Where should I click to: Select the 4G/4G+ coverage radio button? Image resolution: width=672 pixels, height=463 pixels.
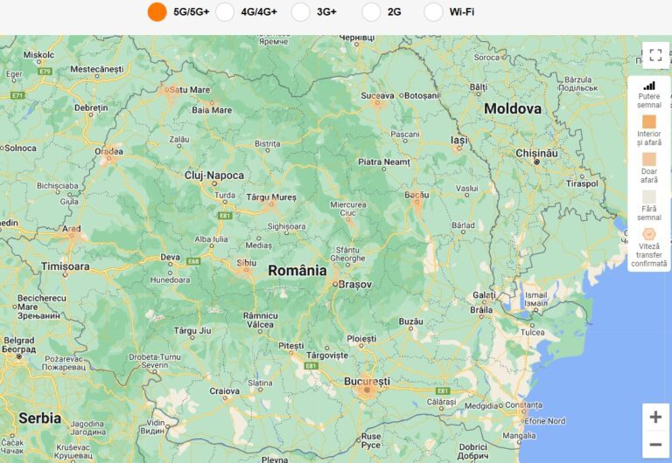click(x=225, y=12)
